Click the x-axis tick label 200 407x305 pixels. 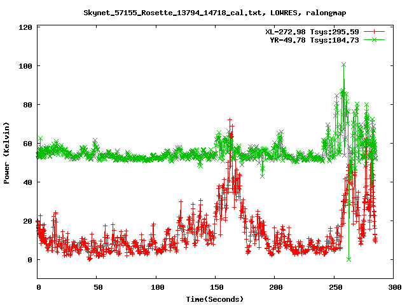pos(276,287)
